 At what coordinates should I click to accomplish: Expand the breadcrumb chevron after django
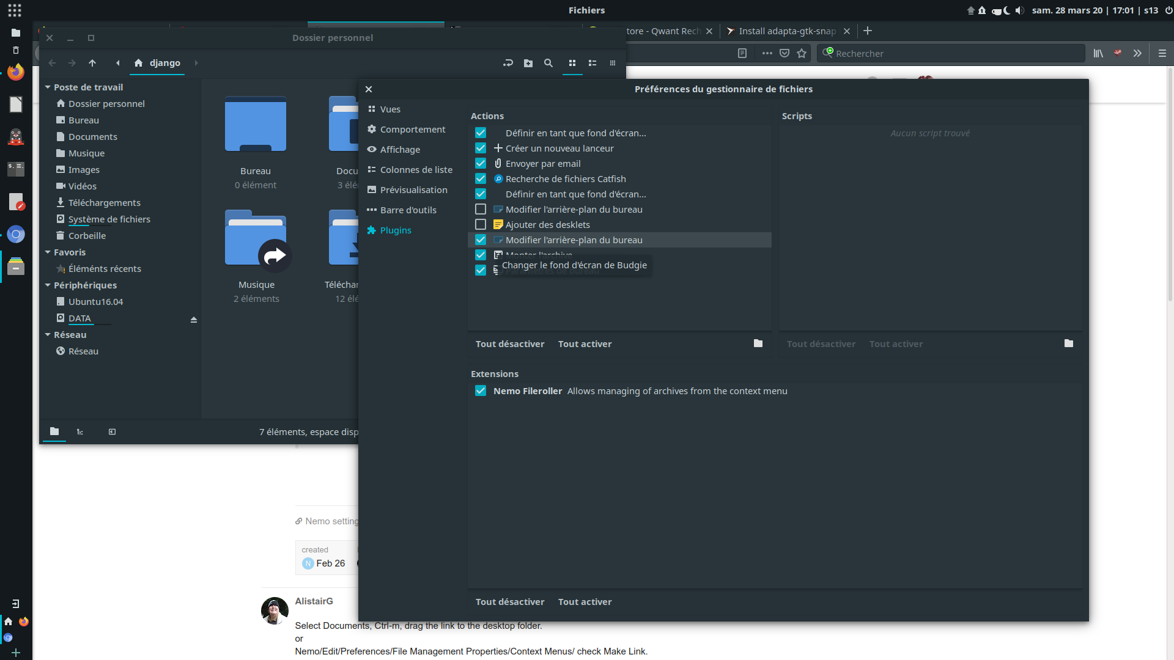(x=196, y=63)
